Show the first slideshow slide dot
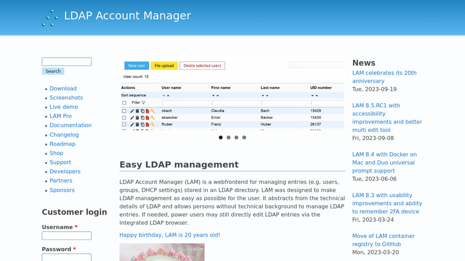Viewport: 465px width, 261px height. point(221,138)
